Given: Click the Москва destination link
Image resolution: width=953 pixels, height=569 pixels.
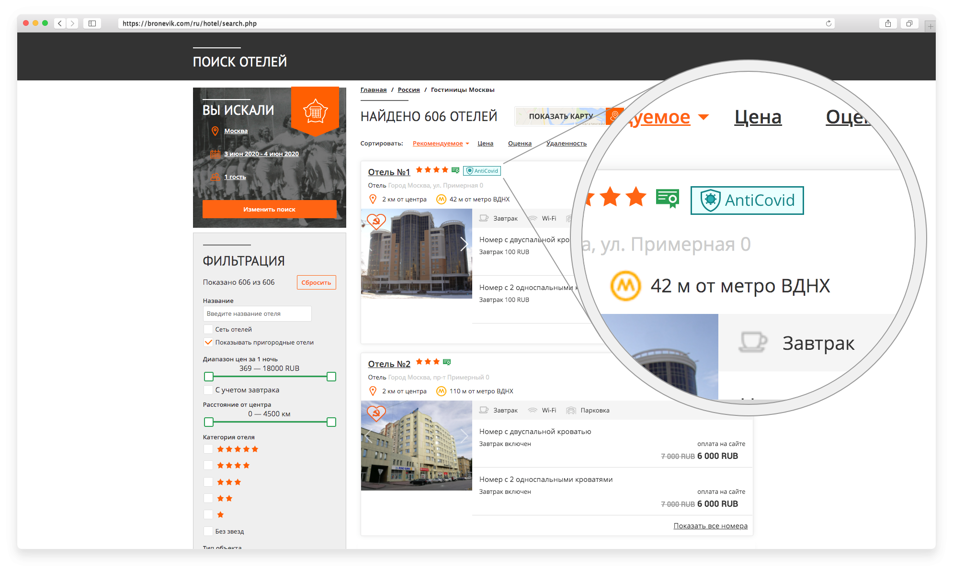Looking at the screenshot, I should [x=236, y=131].
